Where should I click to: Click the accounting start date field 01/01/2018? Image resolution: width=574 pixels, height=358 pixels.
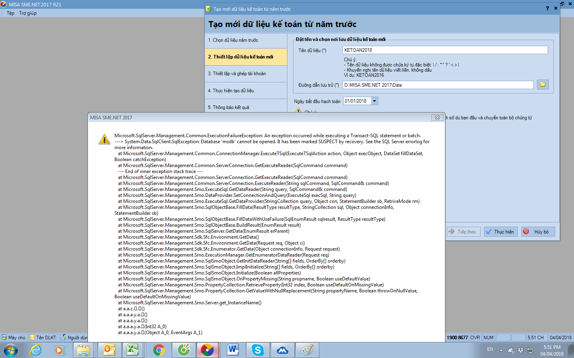pyautogui.click(x=357, y=101)
